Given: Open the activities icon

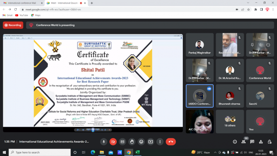Looking at the screenshot, I should click(x=261, y=142).
